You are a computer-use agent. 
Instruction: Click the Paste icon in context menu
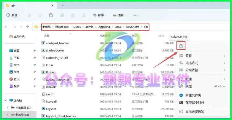tap(181, 46)
